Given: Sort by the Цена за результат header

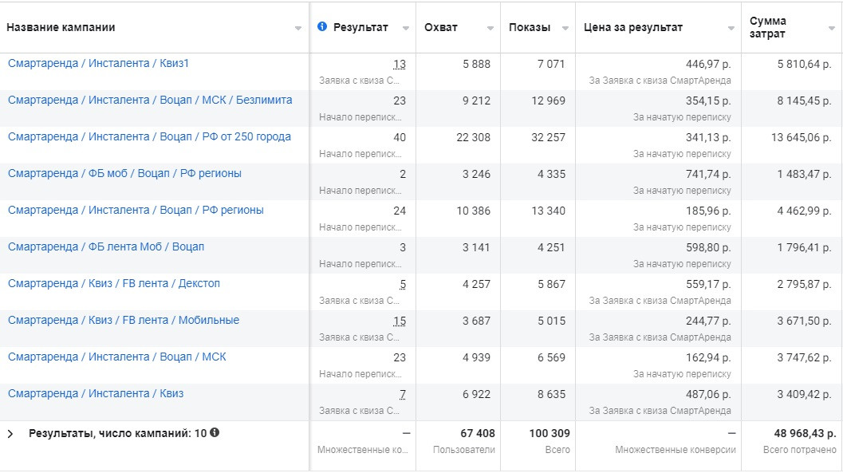Looking at the screenshot, I should [x=633, y=27].
